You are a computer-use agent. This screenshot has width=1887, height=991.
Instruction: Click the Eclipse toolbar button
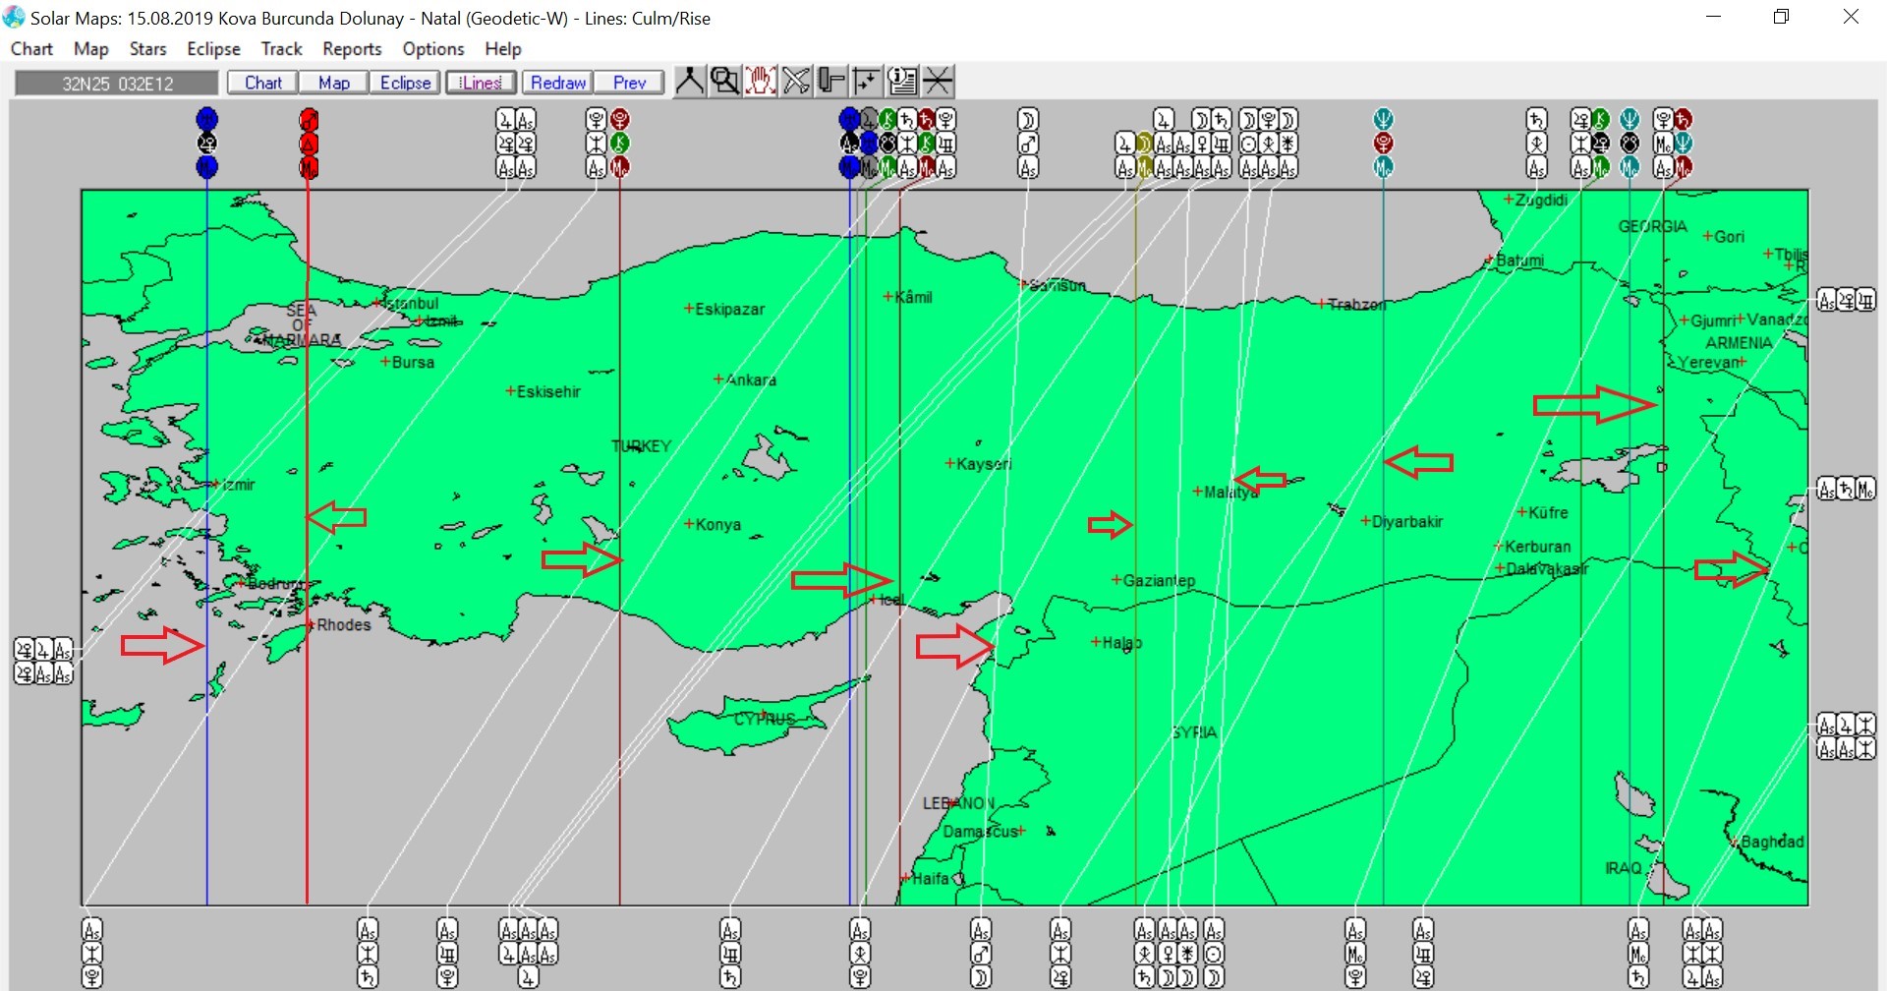(x=405, y=83)
